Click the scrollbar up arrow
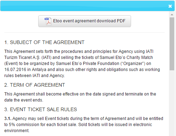This screenshot has width=176, height=136. [172, 15]
